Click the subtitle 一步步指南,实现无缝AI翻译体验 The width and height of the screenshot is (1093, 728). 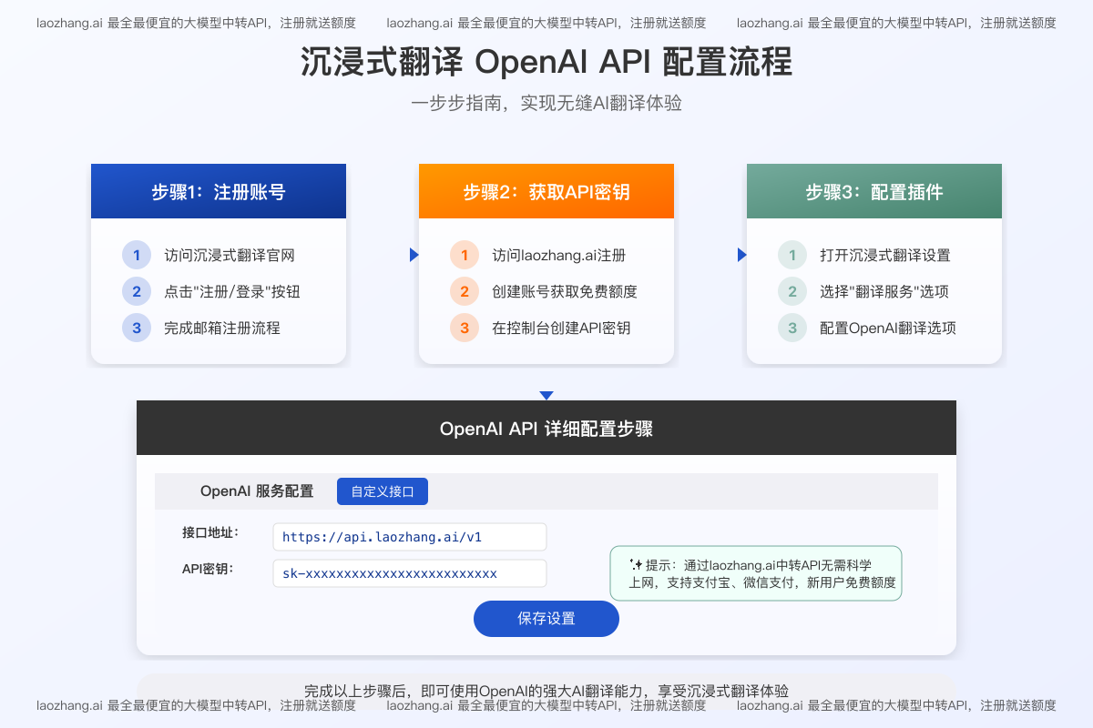(x=546, y=103)
